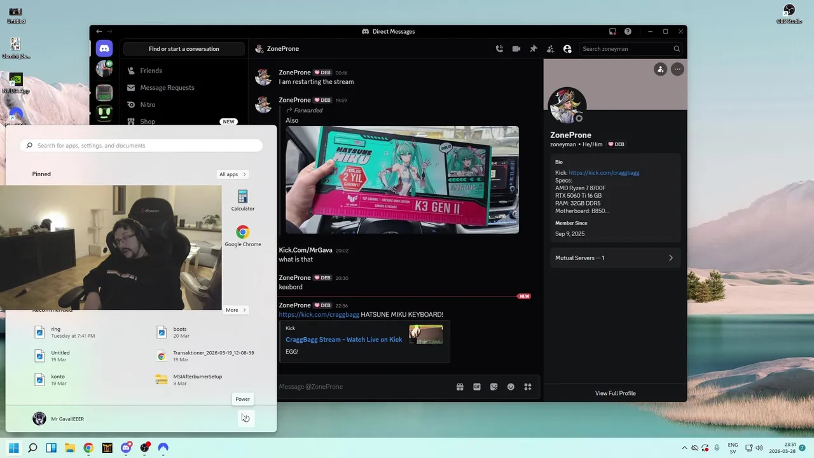This screenshot has height=458, width=814.
Task: Open OBS Studio desktop shortcut
Action: point(789,13)
